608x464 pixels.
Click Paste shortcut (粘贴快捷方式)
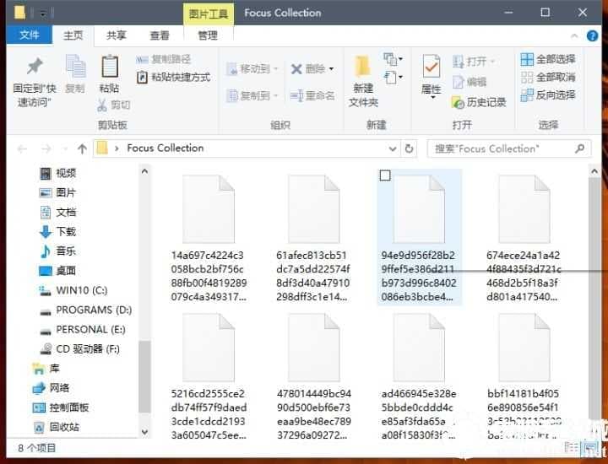pos(173,77)
